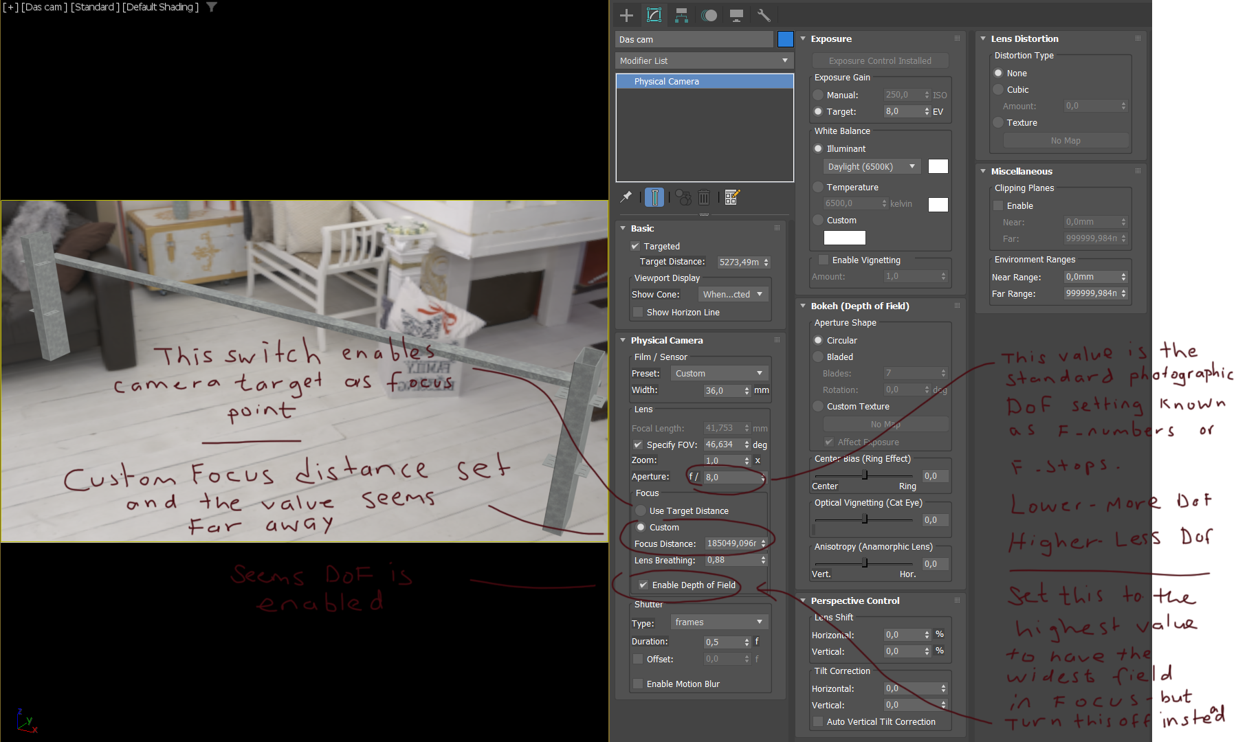The height and width of the screenshot is (742, 1236).
Task: Click the Custom white balance color swatch
Action: 845,238
